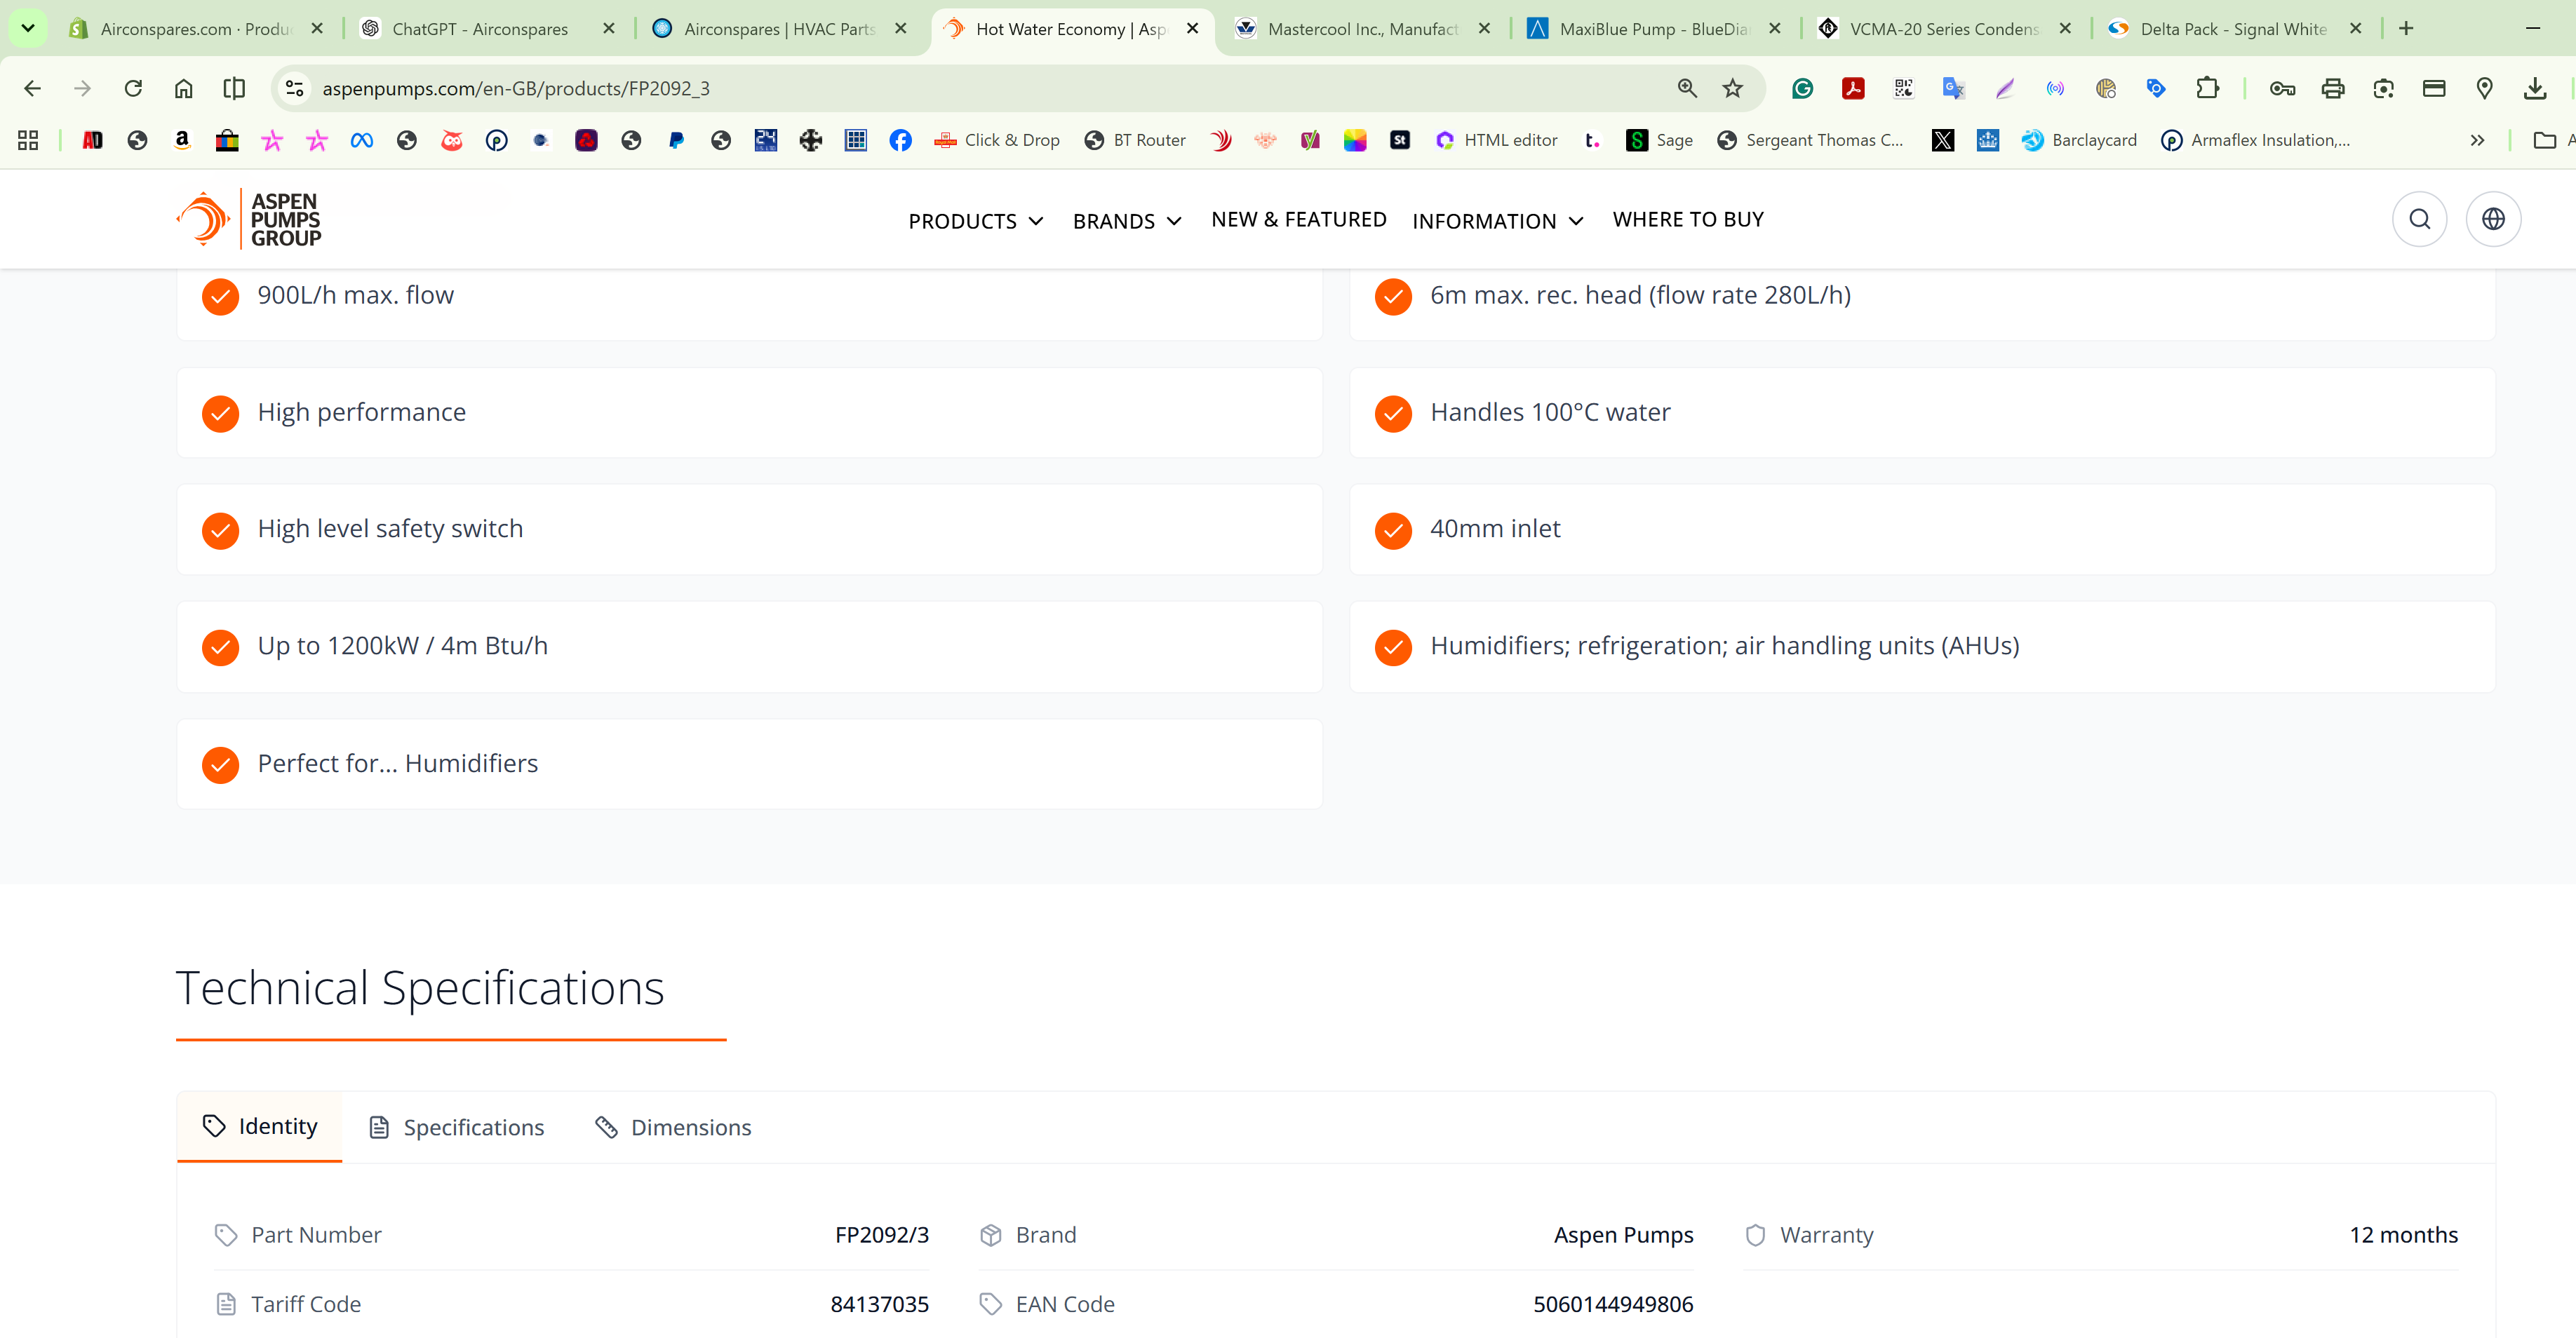Open the BT Router bookmark
The image size is (2576, 1338).
[x=1136, y=141]
